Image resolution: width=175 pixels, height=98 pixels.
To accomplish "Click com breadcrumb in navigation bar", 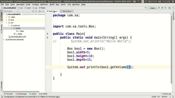I will point(28,8).
